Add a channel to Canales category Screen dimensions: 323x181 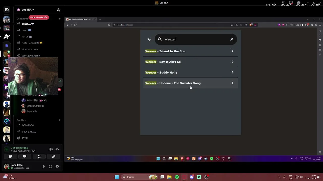[59, 19]
